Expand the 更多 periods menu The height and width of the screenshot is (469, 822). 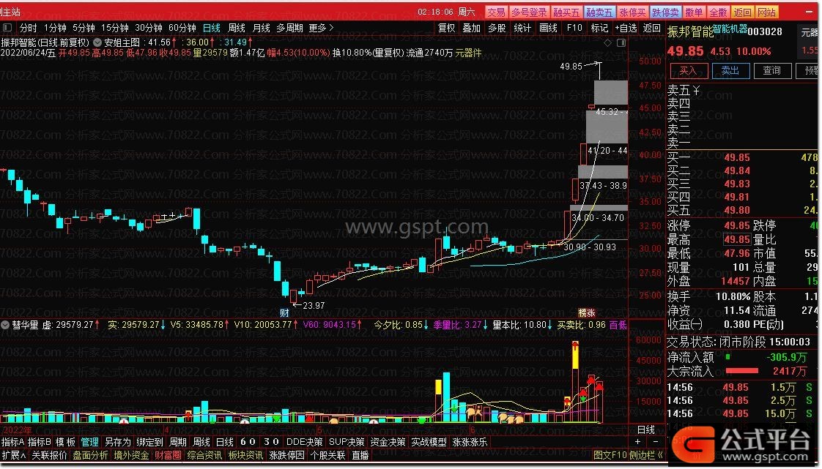click(321, 28)
